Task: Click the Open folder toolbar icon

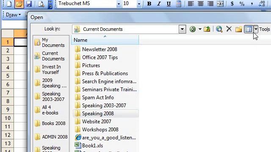Action: [19, 4]
